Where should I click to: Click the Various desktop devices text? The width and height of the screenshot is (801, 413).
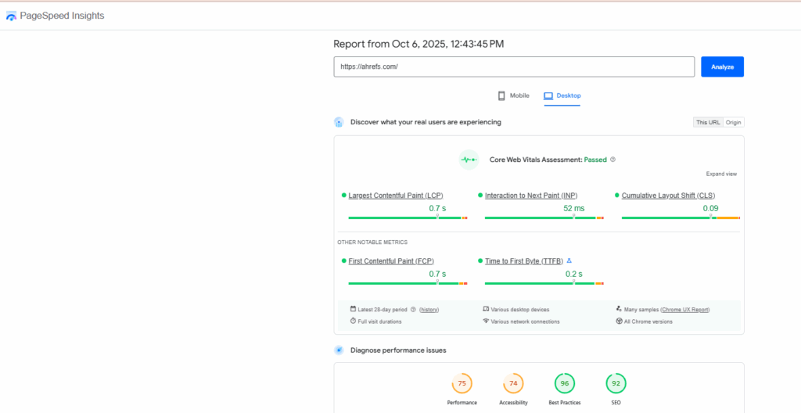coord(520,310)
